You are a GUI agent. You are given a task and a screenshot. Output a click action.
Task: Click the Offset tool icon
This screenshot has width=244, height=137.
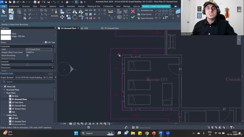[69, 11]
